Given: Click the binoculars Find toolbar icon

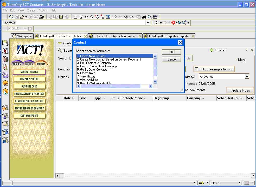Looking at the screenshot, I should 144,17.
